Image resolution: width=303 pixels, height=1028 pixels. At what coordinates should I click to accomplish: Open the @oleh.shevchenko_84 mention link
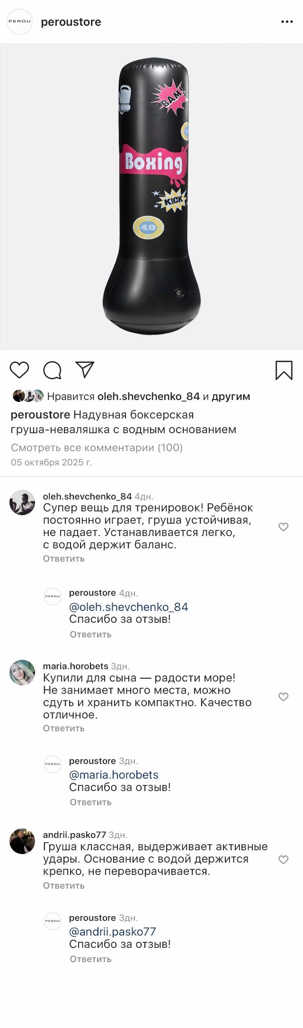tap(128, 607)
